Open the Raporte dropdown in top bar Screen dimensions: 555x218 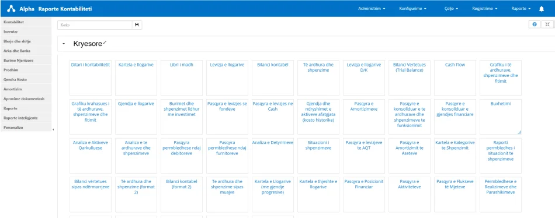tap(521, 9)
